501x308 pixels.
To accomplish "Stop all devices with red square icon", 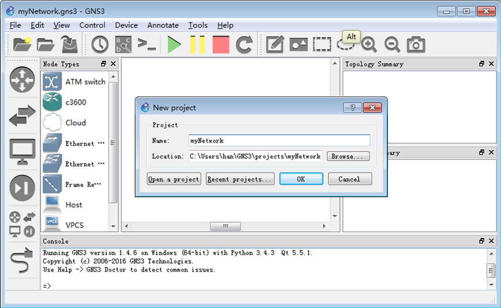I will (221, 45).
